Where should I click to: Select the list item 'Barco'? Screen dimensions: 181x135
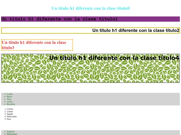tap(9, 97)
